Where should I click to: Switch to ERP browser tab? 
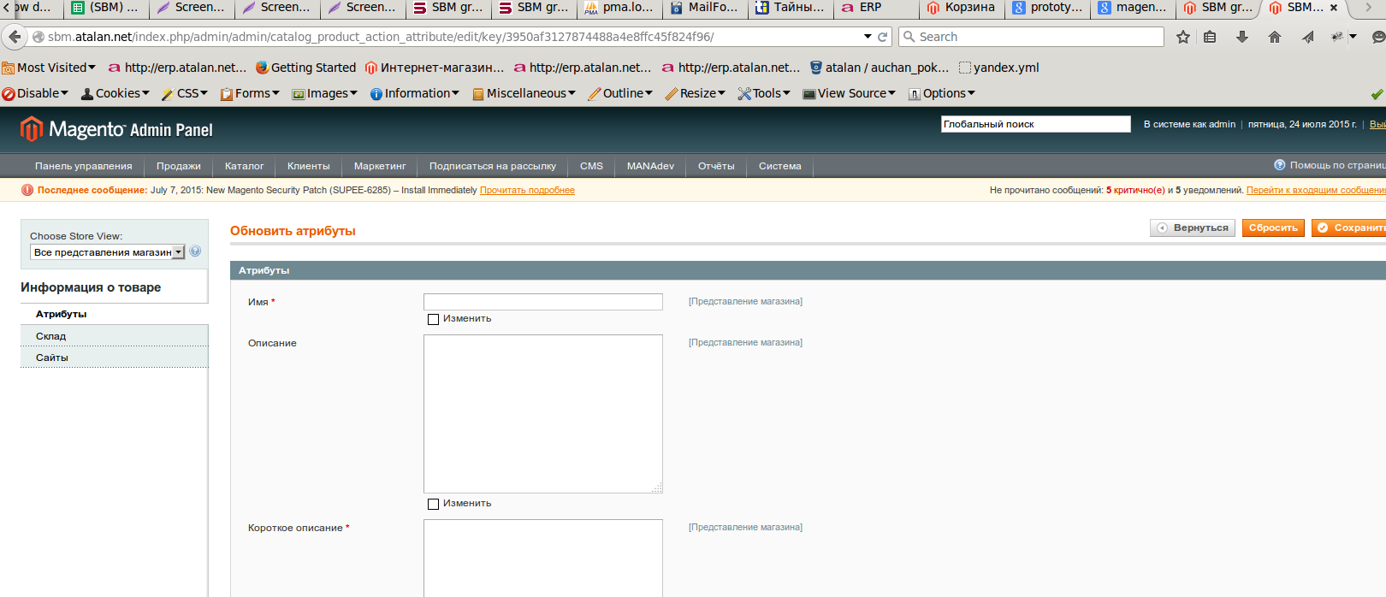[x=876, y=8]
